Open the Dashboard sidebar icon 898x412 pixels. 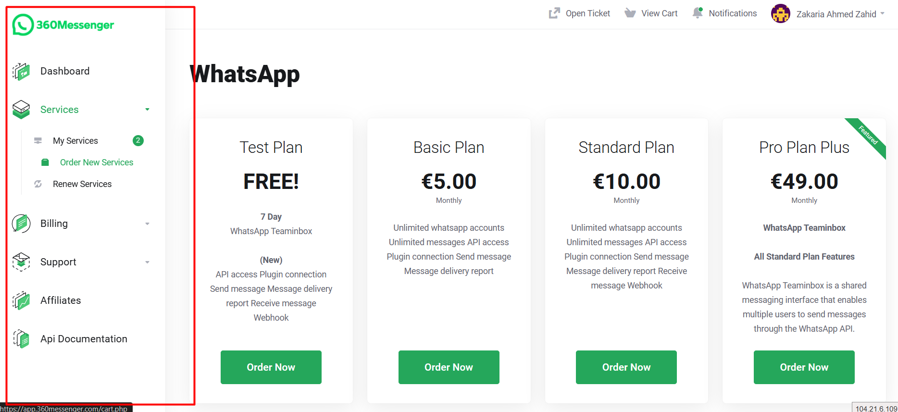pyautogui.click(x=21, y=71)
